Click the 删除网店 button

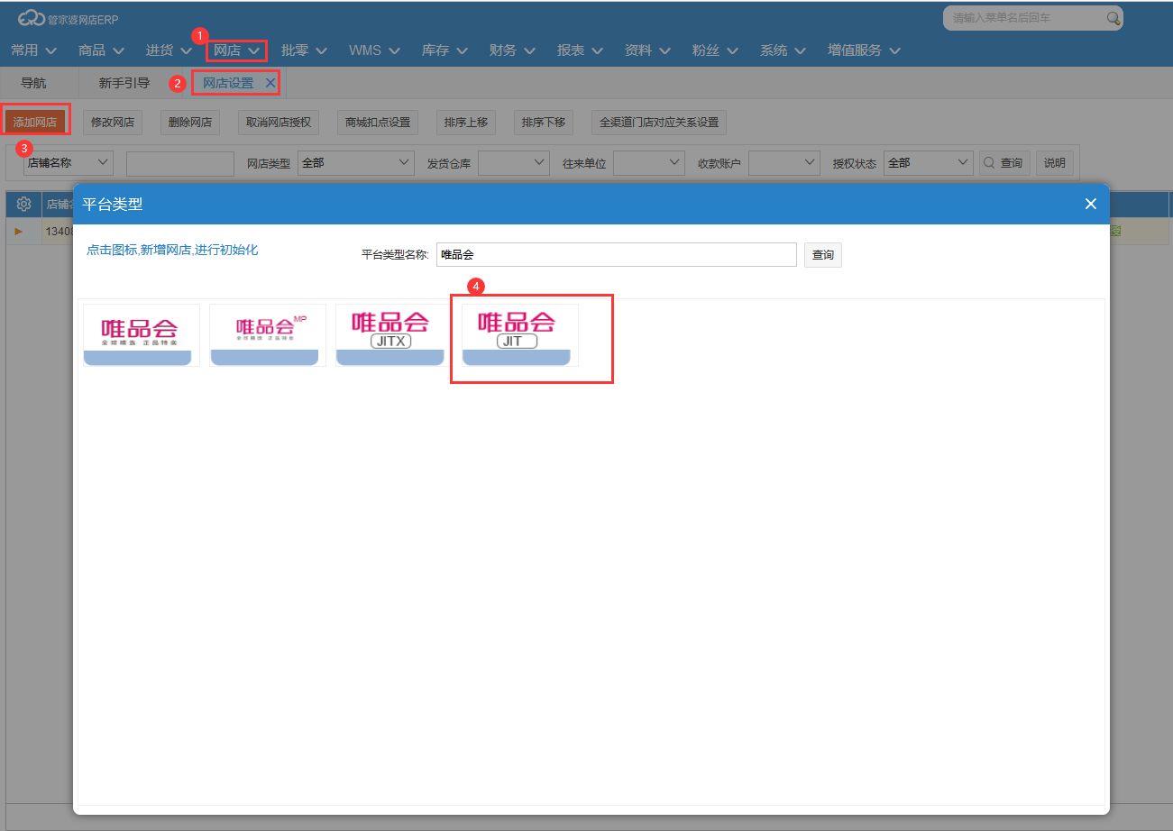(x=190, y=123)
